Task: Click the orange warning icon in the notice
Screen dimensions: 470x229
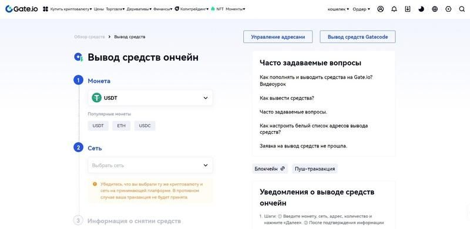Action: pos(95,184)
